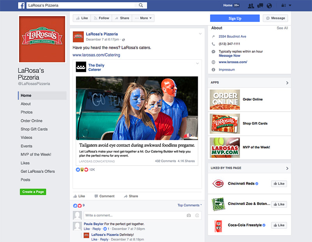The image size is (312, 242).
Task: Like the post using the thumbs-up action
Action: [x=79, y=196]
